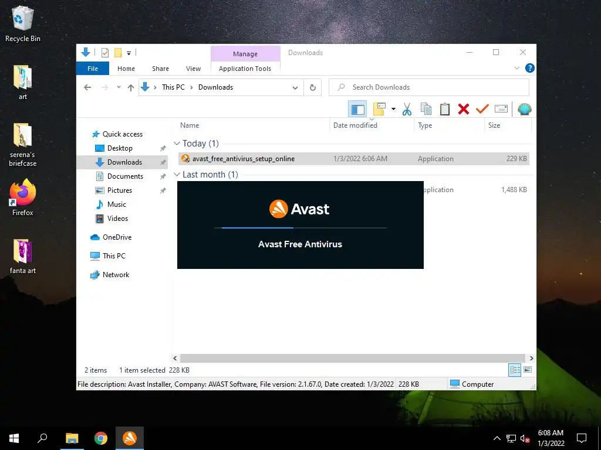Click the Up one level arrow
Screen dimensions: 601x450
(x=131, y=88)
